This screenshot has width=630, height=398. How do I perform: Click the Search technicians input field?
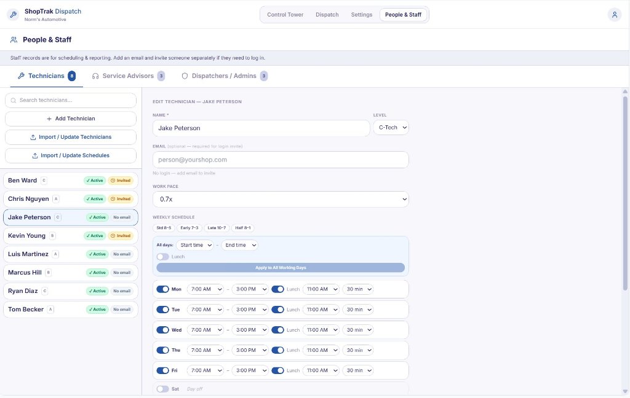coord(71,100)
